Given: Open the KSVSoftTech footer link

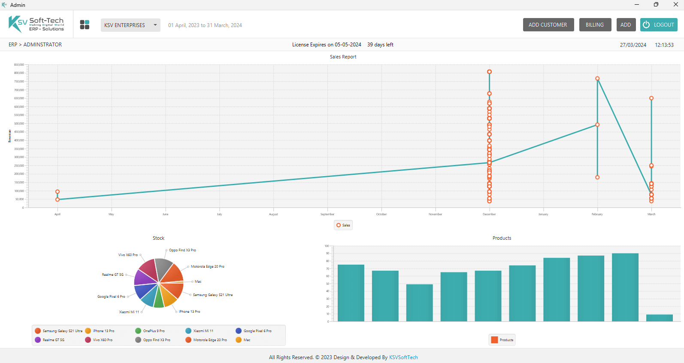Looking at the screenshot, I should [403, 357].
